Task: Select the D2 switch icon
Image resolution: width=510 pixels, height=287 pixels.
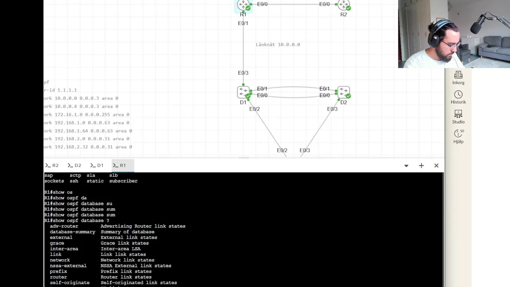Action: coord(343,92)
